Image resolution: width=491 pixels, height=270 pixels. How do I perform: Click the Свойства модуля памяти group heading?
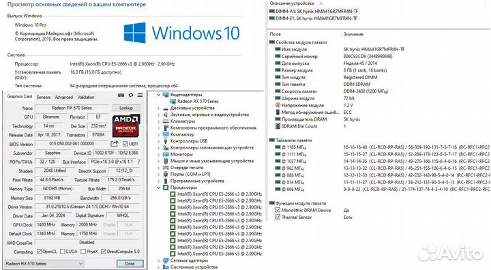pyautogui.click(x=301, y=42)
